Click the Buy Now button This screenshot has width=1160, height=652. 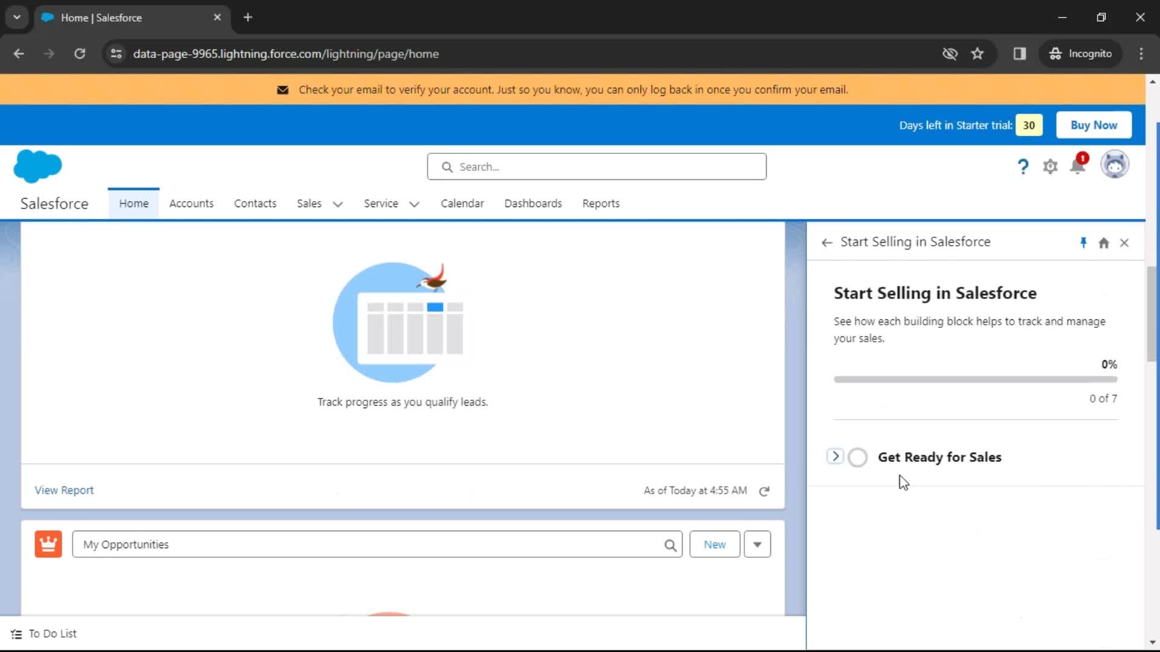pos(1094,125)
